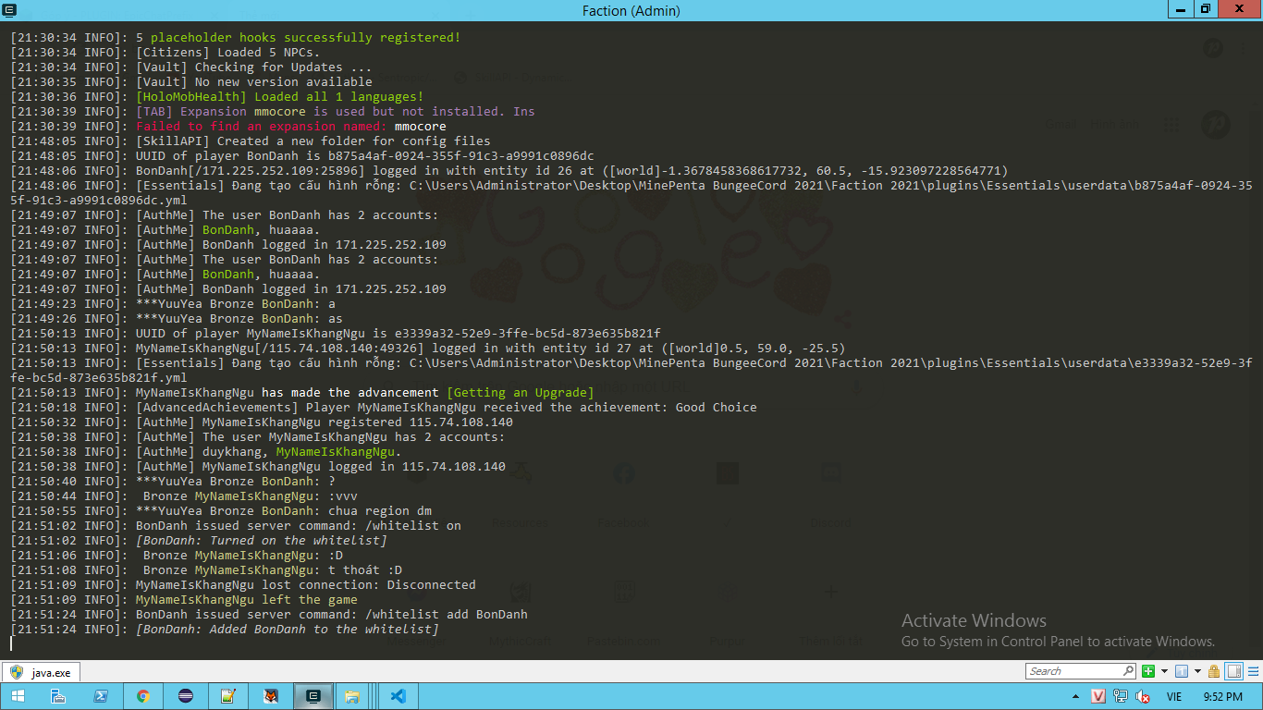Open the ConEmu hamburger menu

click(x=1253, y=671)
